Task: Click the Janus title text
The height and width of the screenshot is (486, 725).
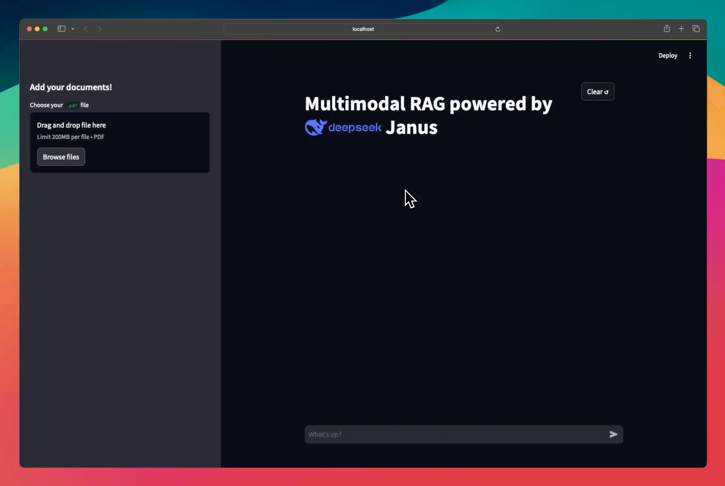Action: [x=411, y=127]
